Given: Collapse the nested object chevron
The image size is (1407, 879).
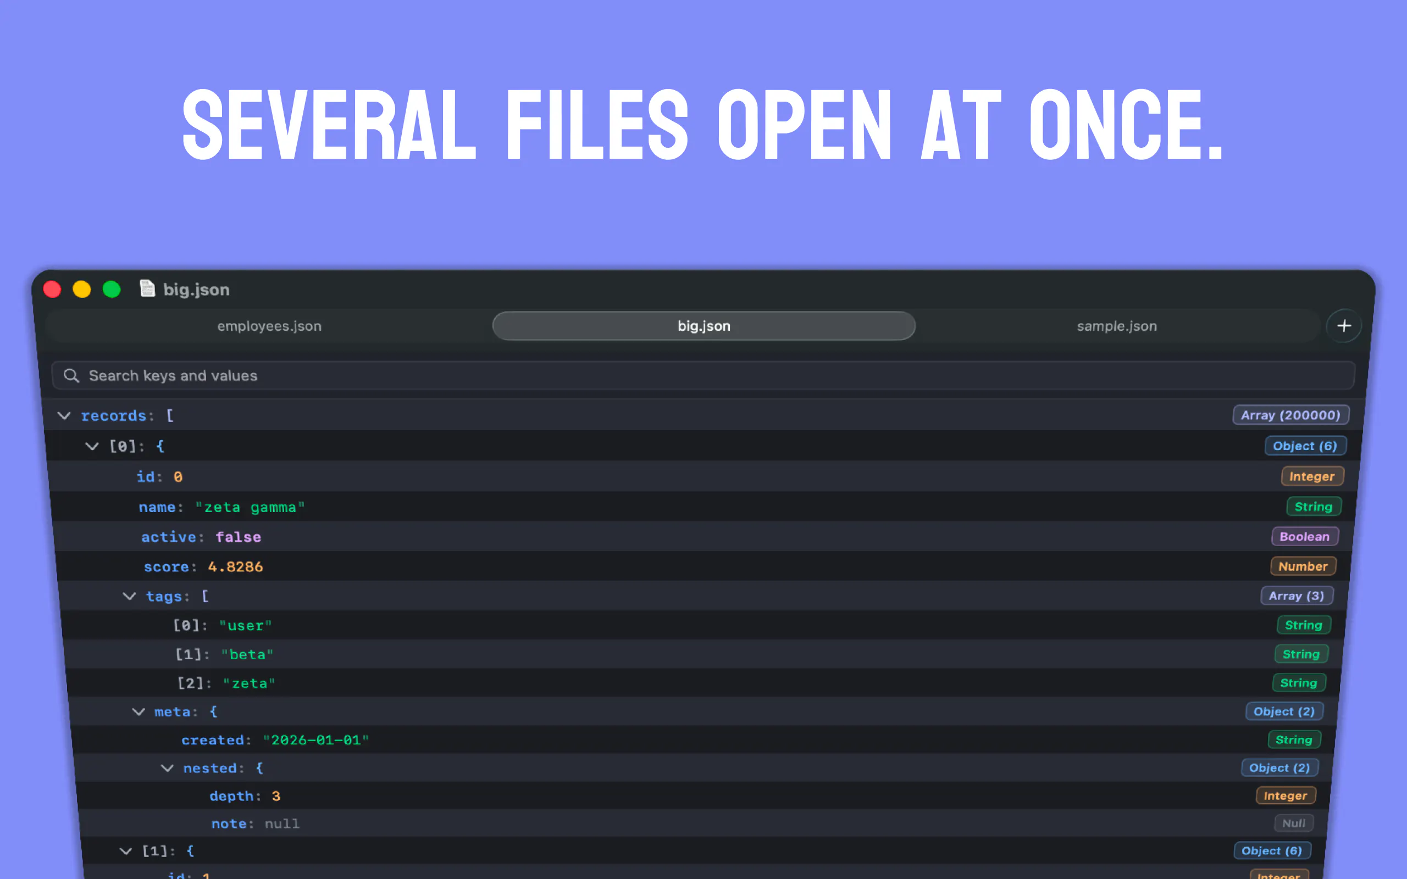Looking at the screenshot, I should click(x=167, y=769).
